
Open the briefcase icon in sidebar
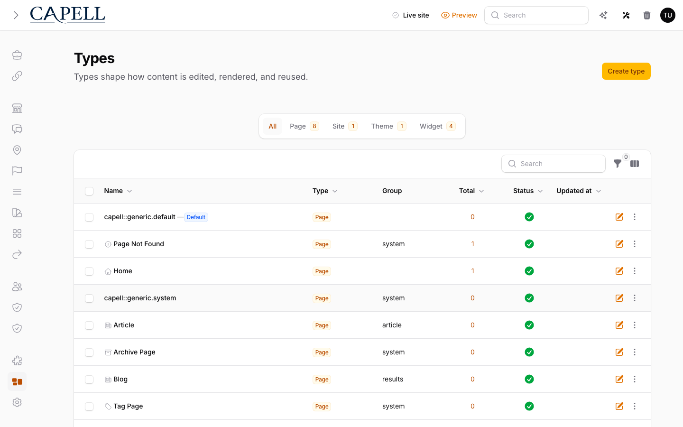pos(17,55)
